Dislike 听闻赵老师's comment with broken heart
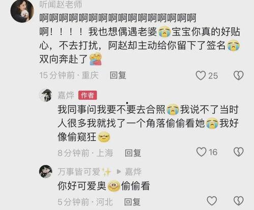Viewport: 254px width, 210px height. pos(239,75)
